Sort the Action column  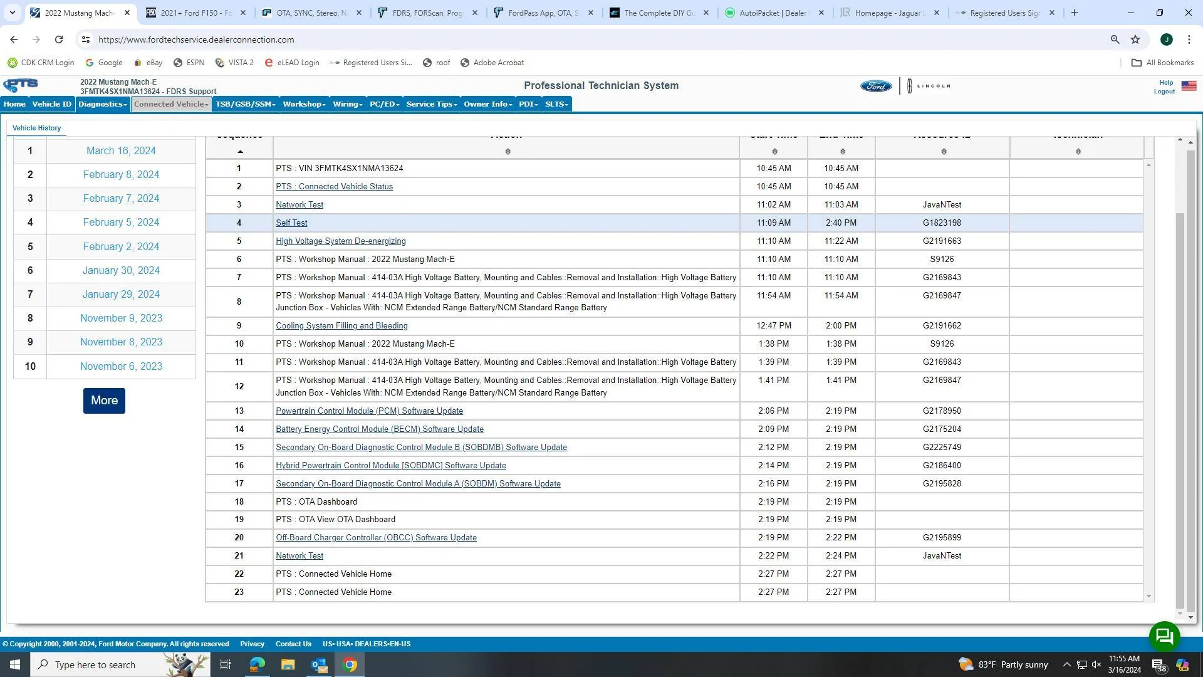coord(508,152)
